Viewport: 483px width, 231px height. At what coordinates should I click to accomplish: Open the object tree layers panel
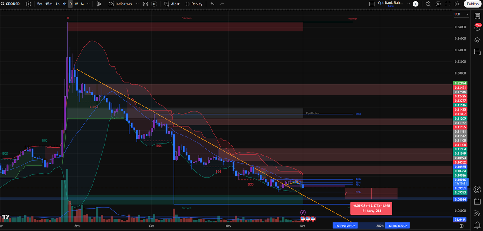[477, 39]
